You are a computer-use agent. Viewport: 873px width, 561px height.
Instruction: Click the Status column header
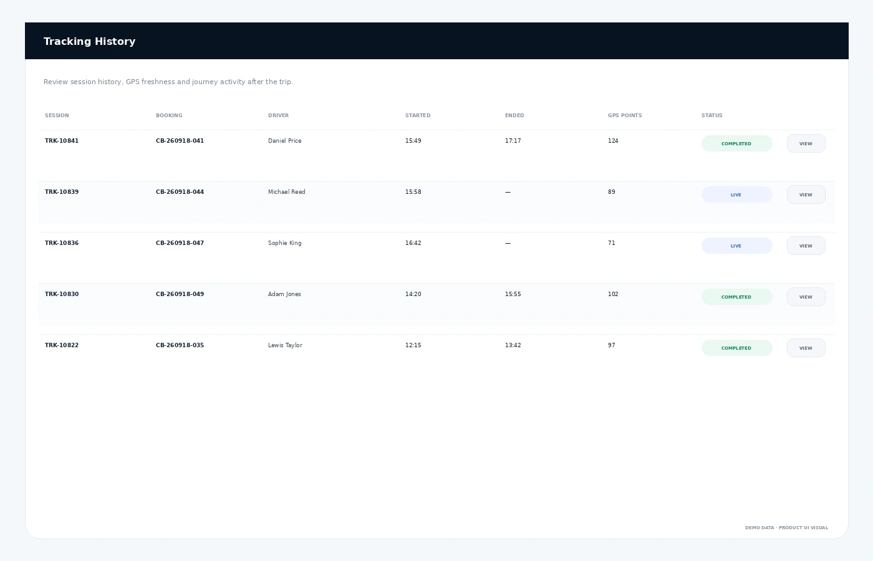tap(711, 115)
